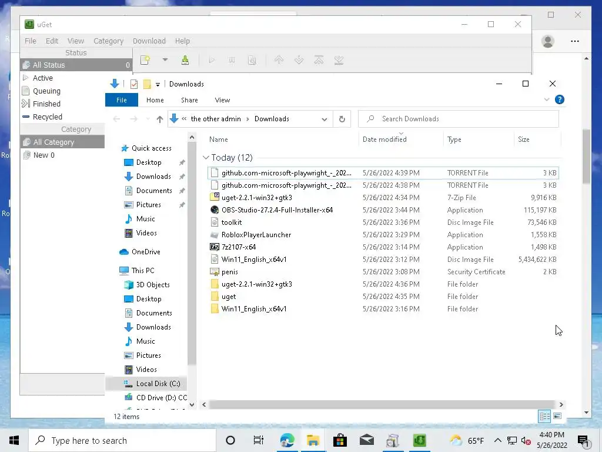Image resolution: width=602 pixels, height=452 pixels.
Task: Open Quick access in navigation pane
Action: coord(151,148)
